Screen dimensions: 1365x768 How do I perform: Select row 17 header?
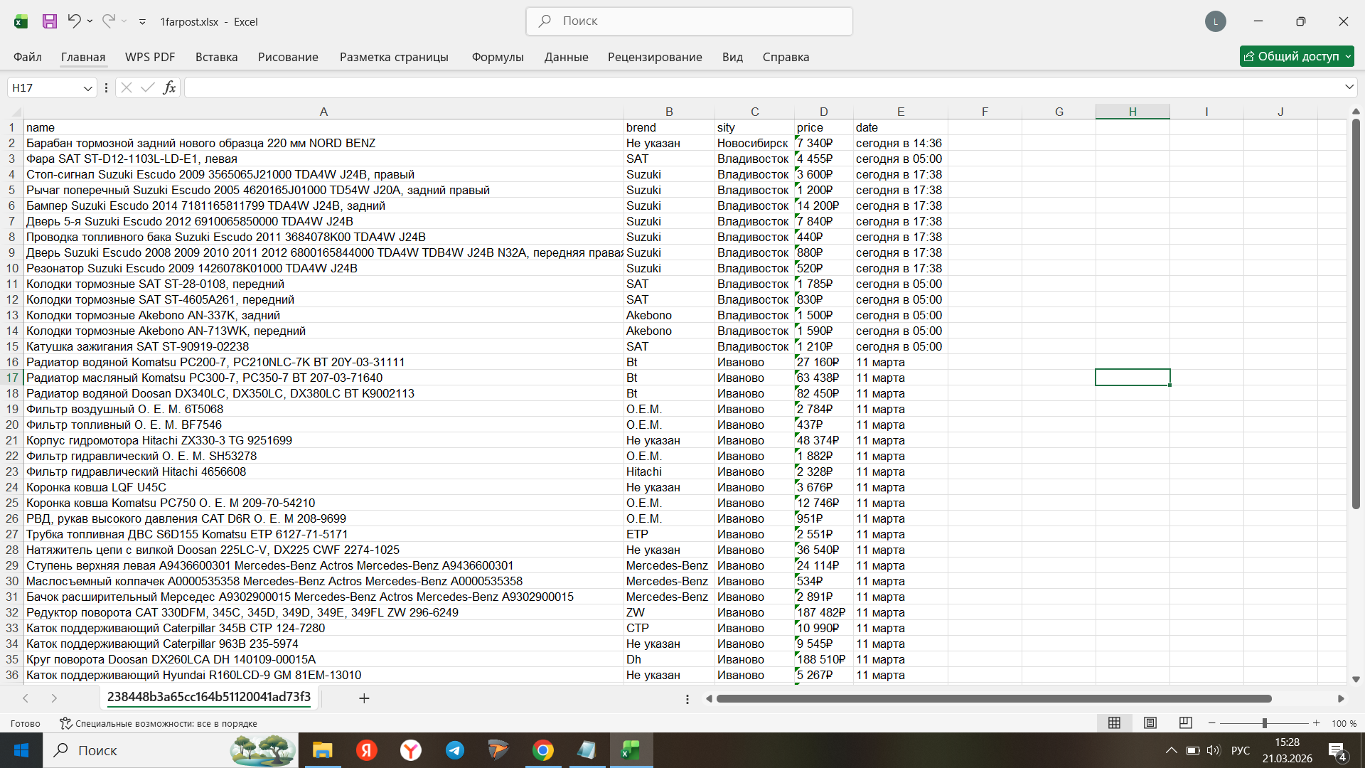coord(12,378)
